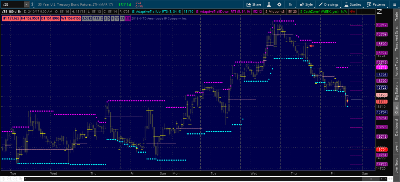The height and width of the screenshot is (182, 400).
Task: Click the JS_AdaptiveTrailDown_RT3 study label
Action: click(223, 12)
